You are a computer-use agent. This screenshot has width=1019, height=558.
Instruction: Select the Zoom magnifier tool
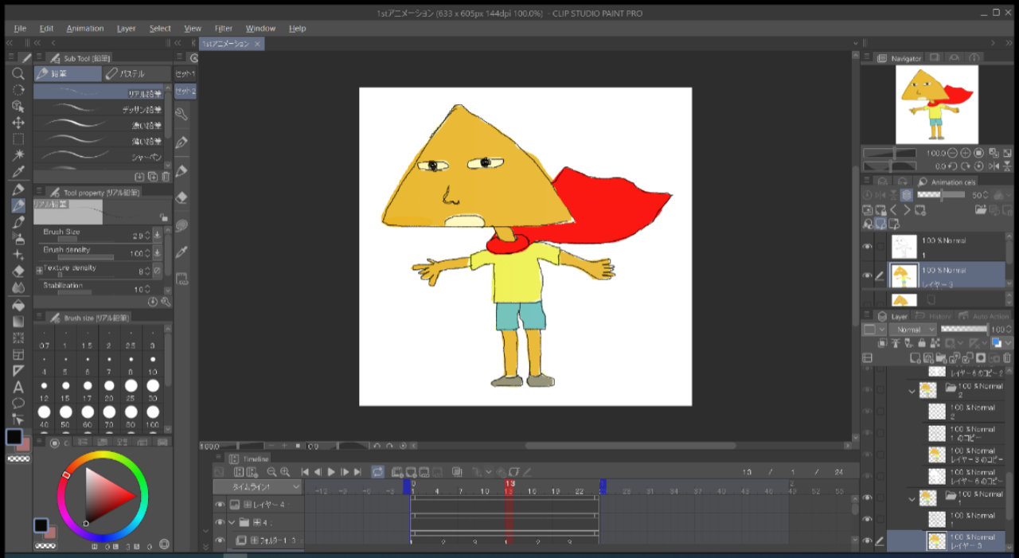click(18, 73)
